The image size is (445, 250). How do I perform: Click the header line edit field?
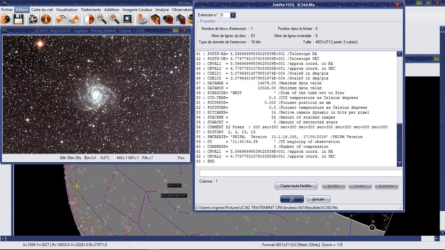(x=301, y=173)
